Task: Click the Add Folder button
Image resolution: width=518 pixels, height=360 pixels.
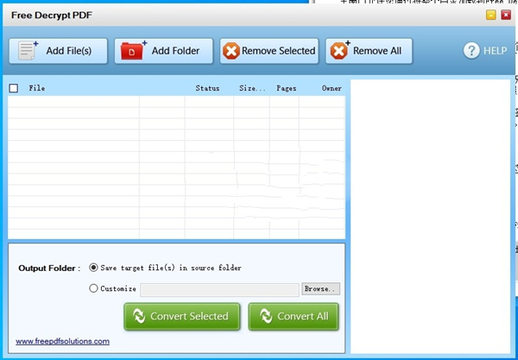Action: (x=163, y=51)
